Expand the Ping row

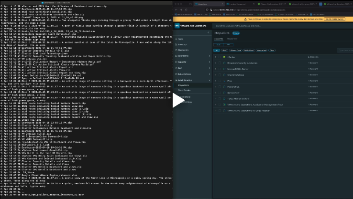pos(216,81)
